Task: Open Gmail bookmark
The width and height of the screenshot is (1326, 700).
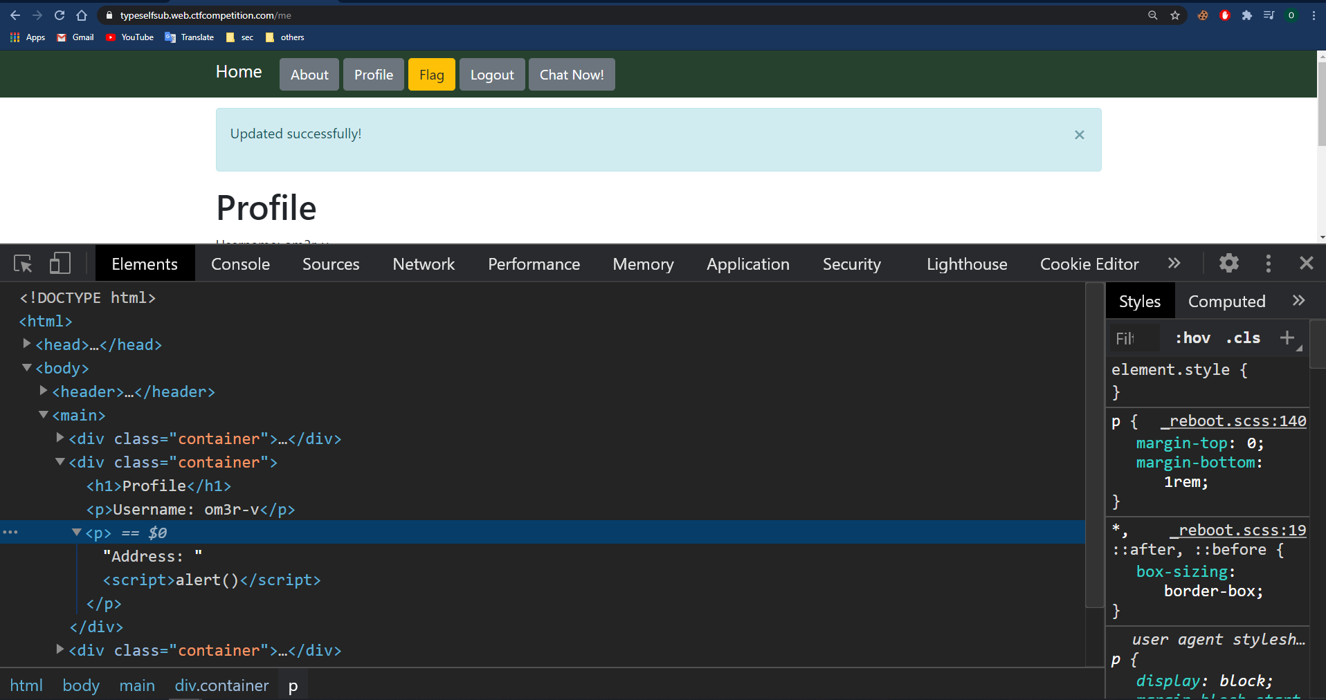Action: 75,37
